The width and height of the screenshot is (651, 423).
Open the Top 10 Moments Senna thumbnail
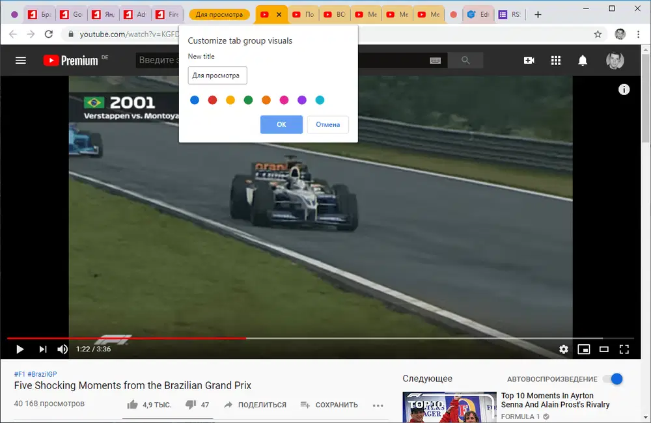(x=449, y=407)
